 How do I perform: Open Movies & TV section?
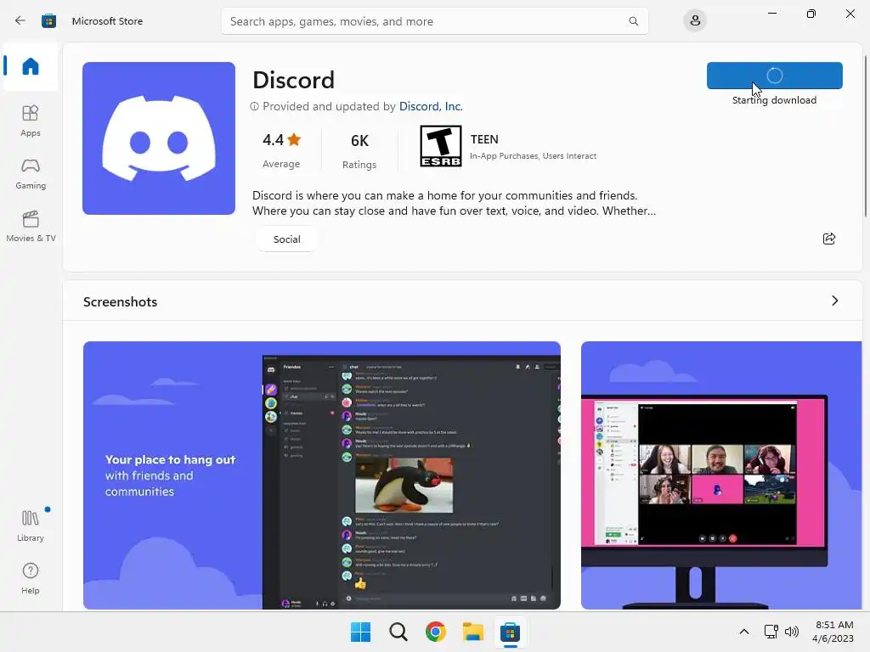pyautogui.click(x=31, y=226)
